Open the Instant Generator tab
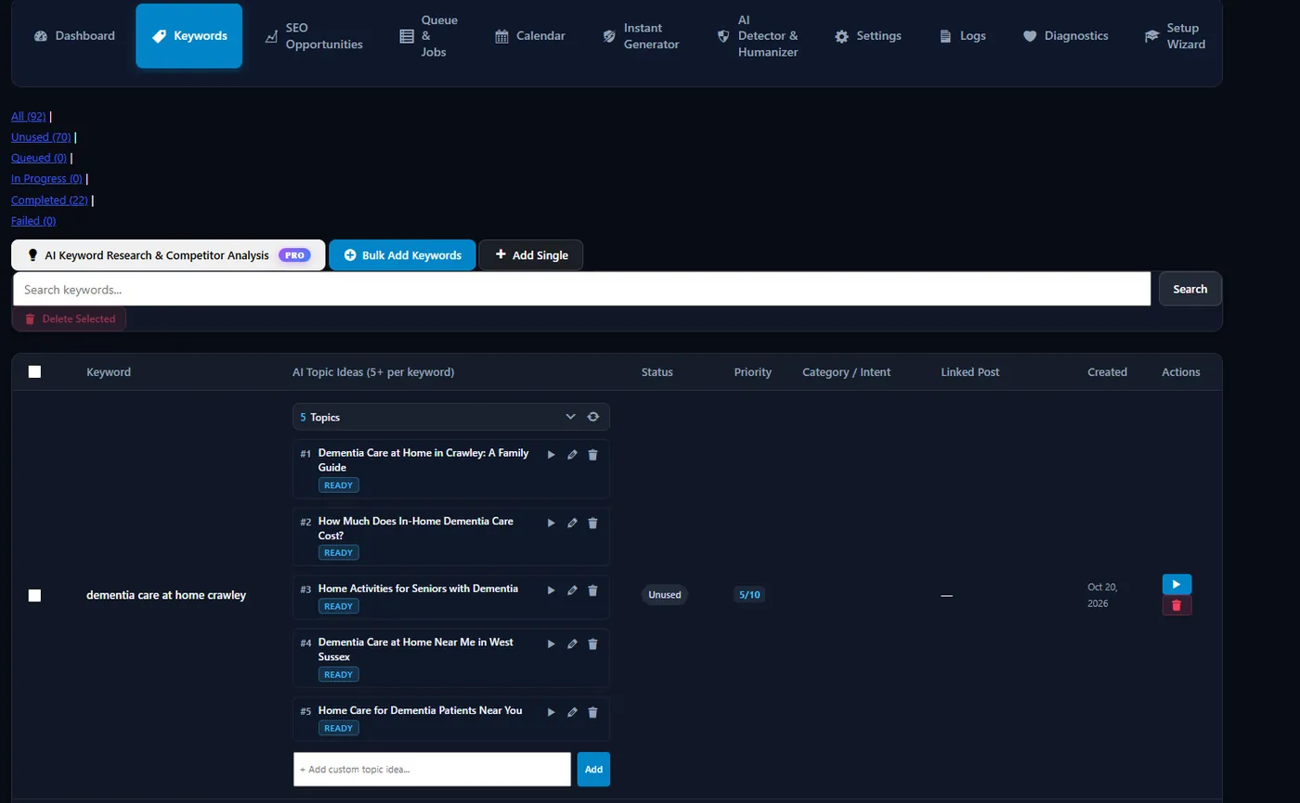The height and width of the screenshot is (803, 1300). pos(641,36)
